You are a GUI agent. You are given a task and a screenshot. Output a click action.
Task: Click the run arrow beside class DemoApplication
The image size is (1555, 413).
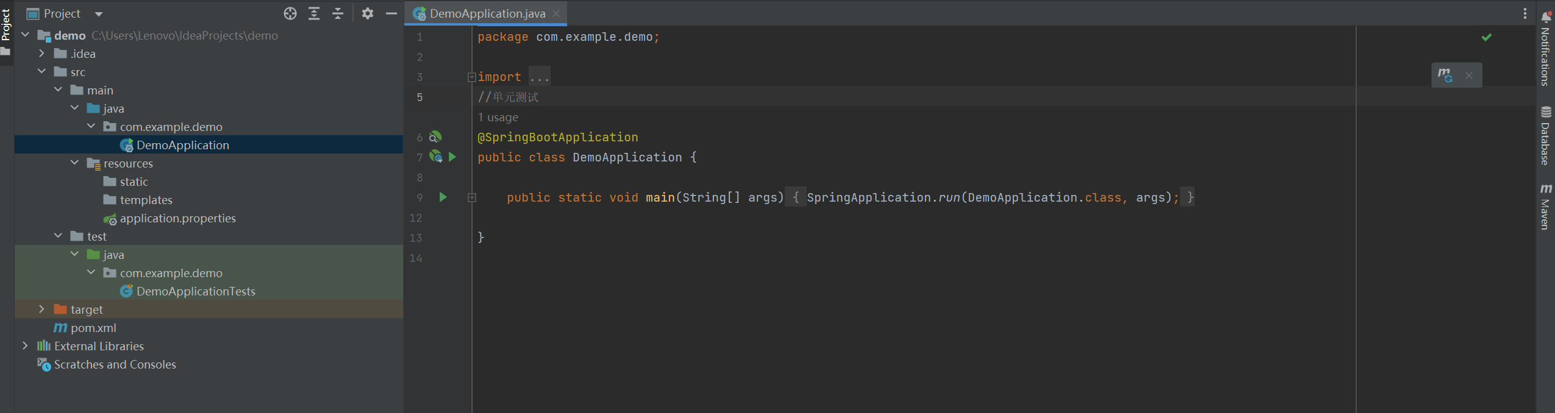pos(452,157)
